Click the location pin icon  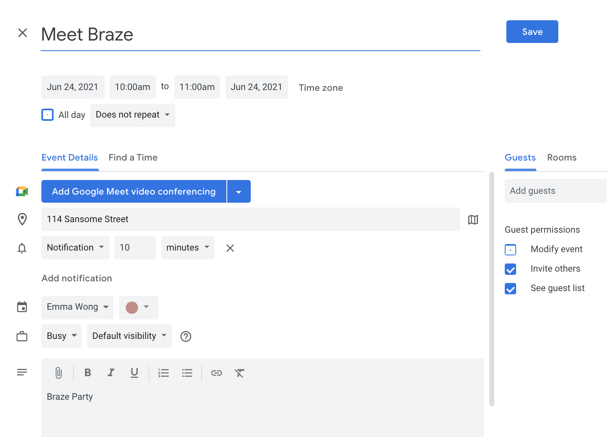tap(22, 219)
